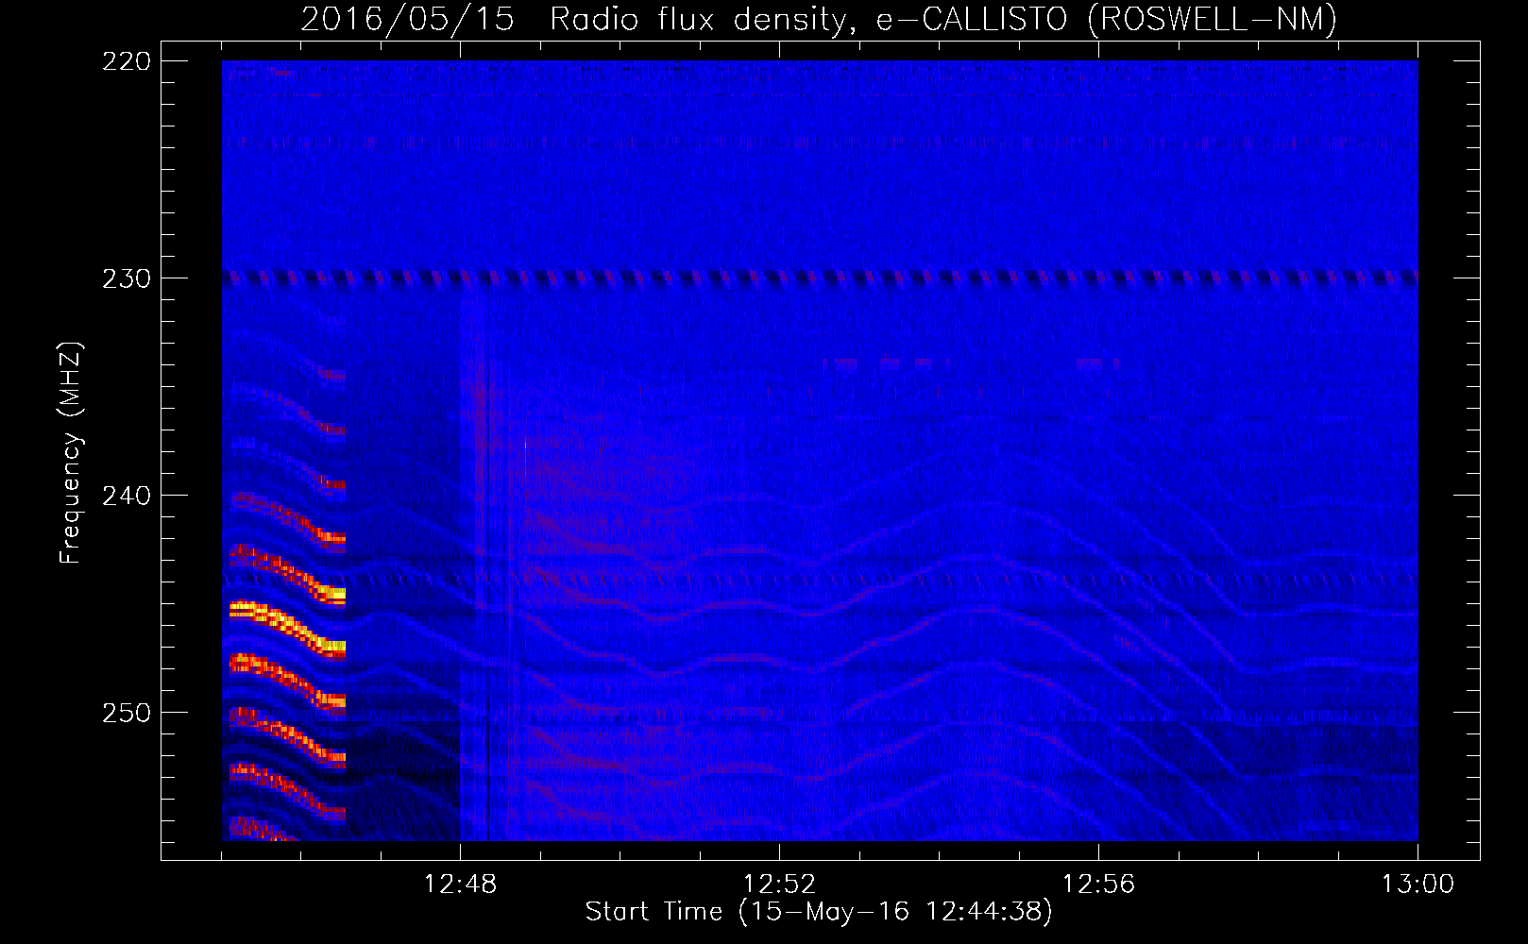Click the 230 frequency tick label
Viewport: 1528px width, 944px height.
[x=127, y=278]
